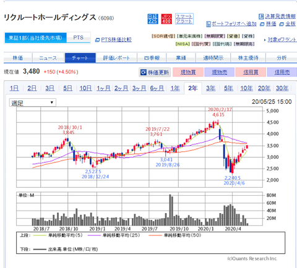The height and width of the screenshot is (268, 297).
Task: Switch to the 株価 tab
Action: pos(18,58)
